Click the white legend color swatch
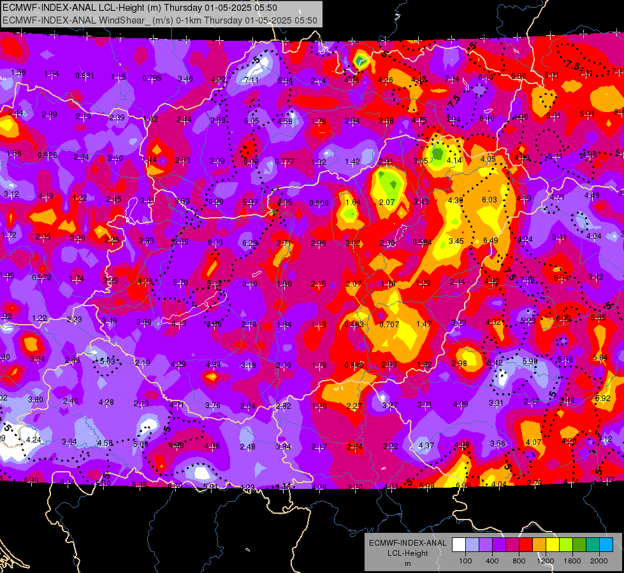This screenshot has width=624, height=573. pos(459,545)
